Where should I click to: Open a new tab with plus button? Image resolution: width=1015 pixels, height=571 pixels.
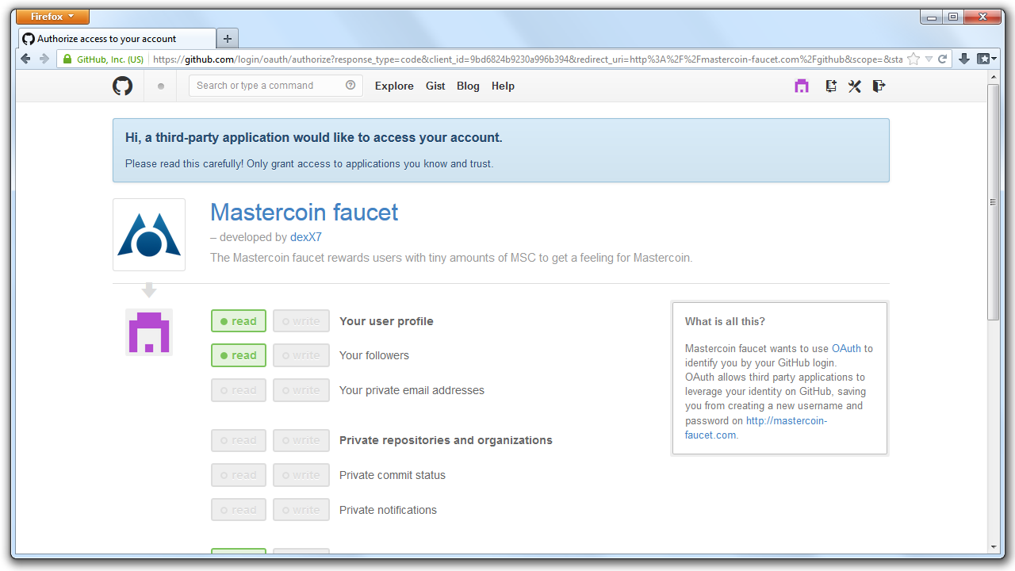[228, 38]
